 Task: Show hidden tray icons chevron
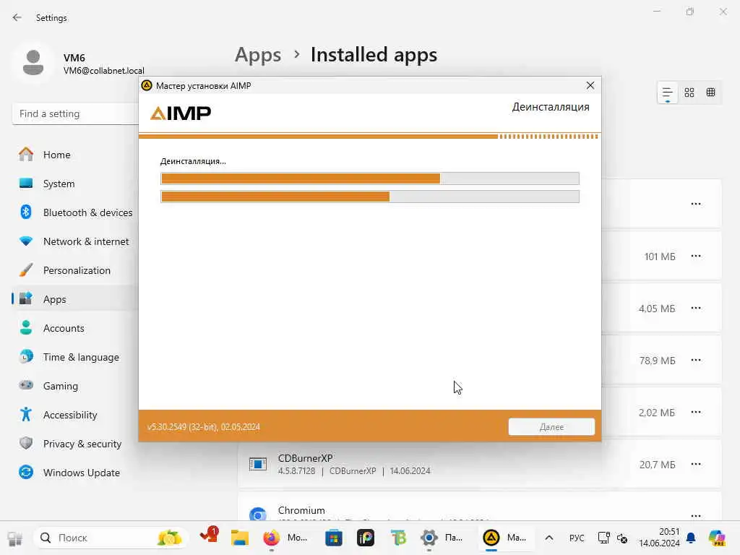click(549, 538)
